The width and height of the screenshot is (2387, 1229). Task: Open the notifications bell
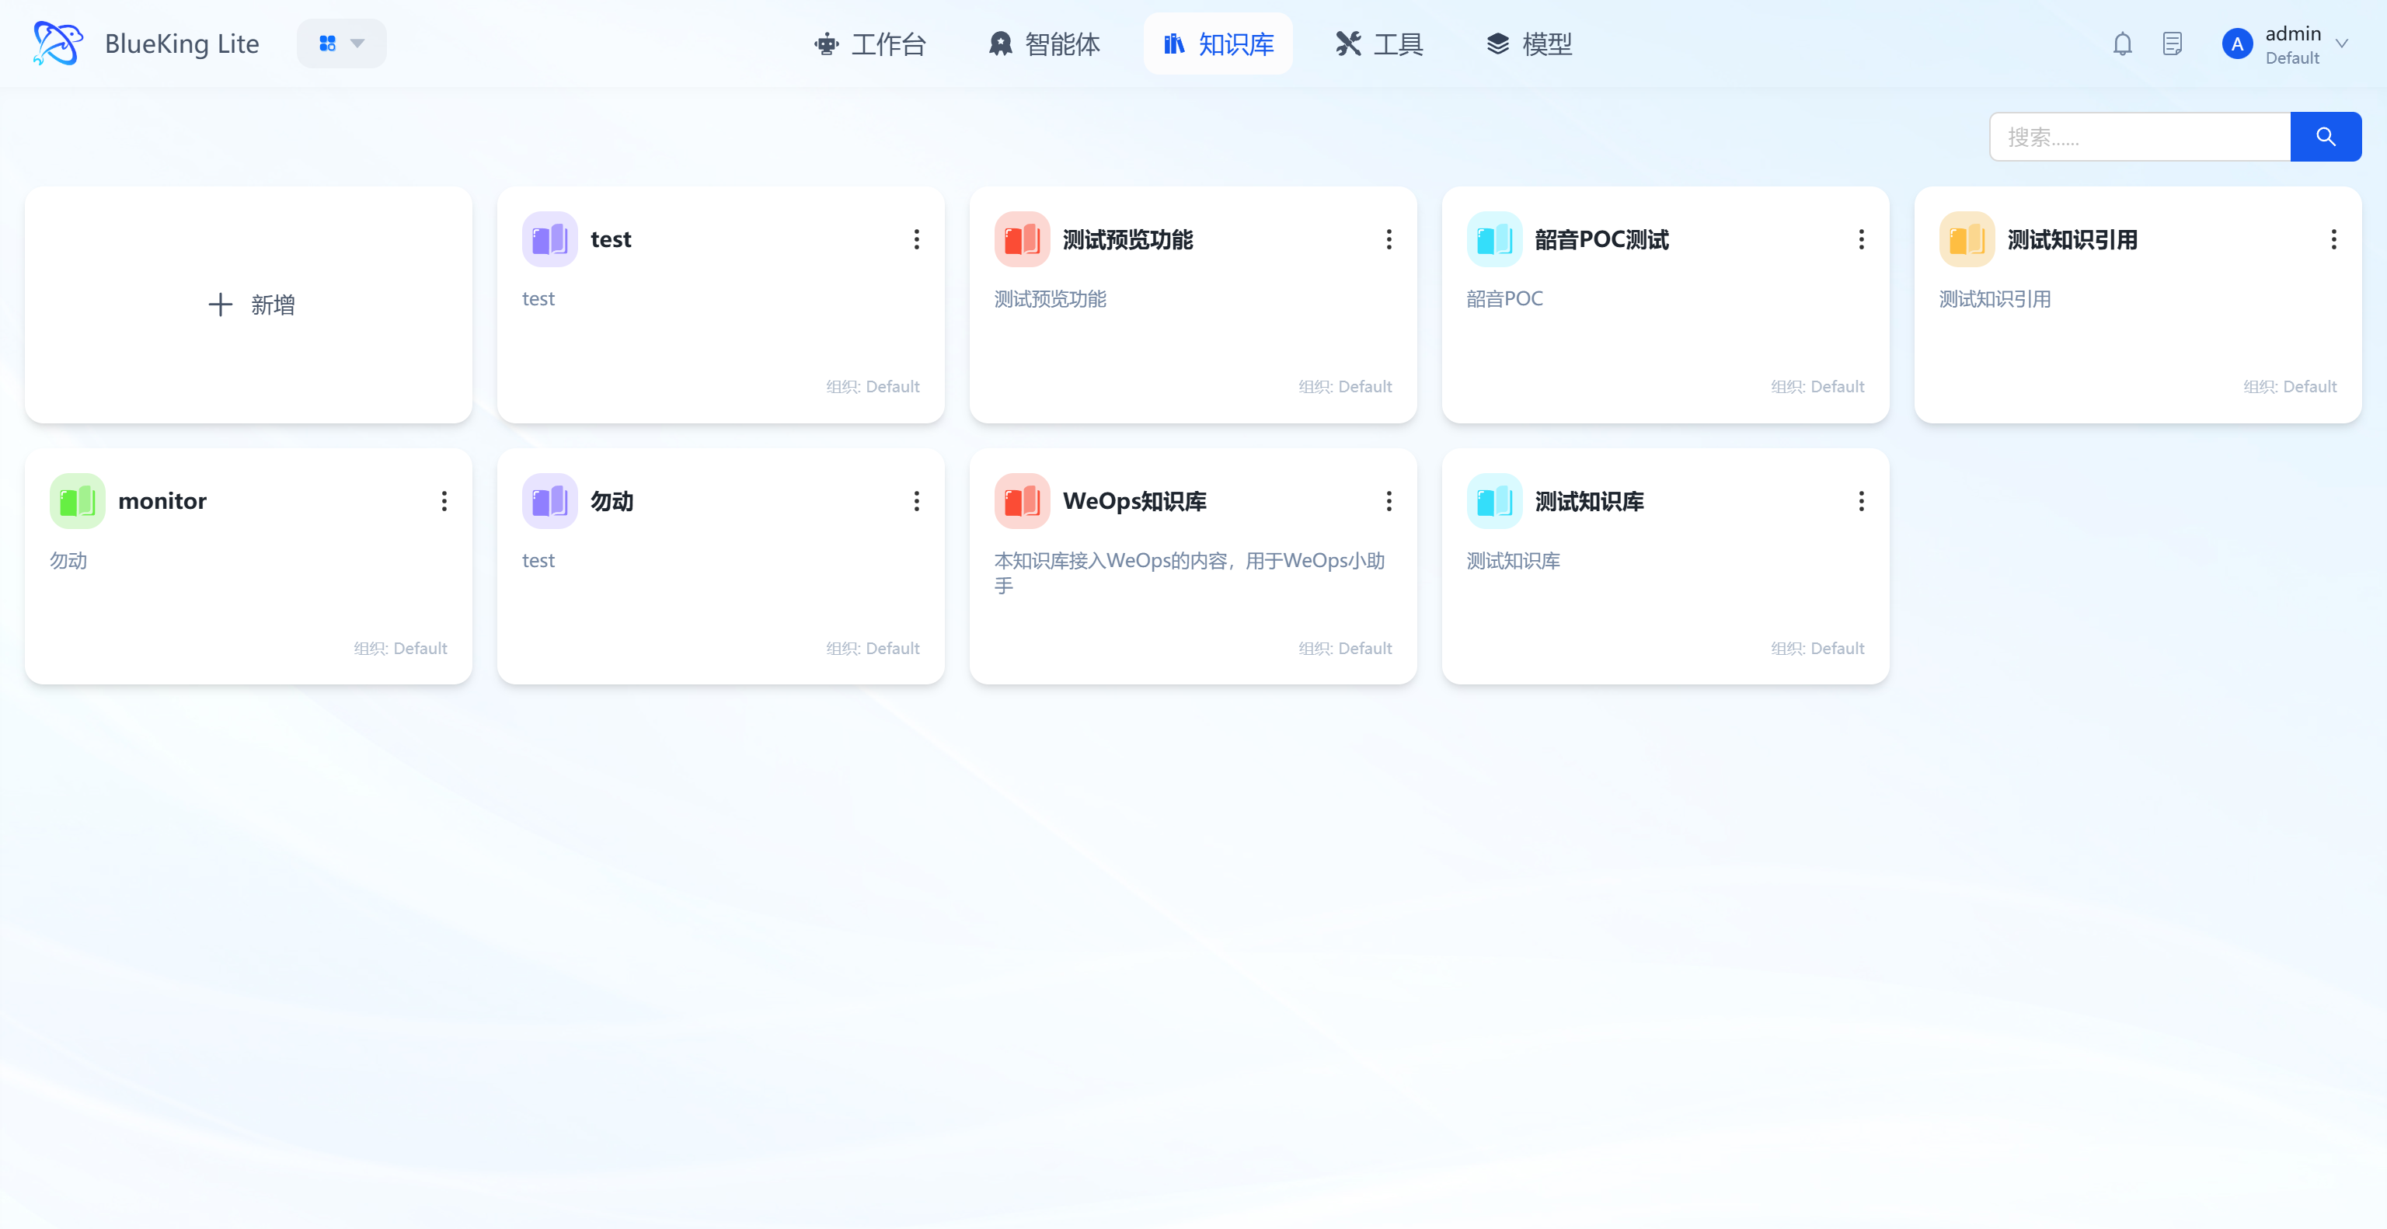coord(2122,44)
